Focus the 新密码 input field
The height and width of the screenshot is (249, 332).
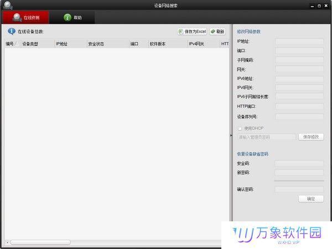coord(299,172)
